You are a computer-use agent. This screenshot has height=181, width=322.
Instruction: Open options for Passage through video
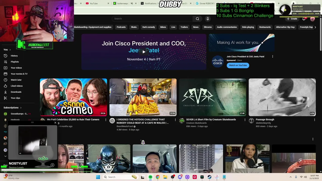point(314,120)
